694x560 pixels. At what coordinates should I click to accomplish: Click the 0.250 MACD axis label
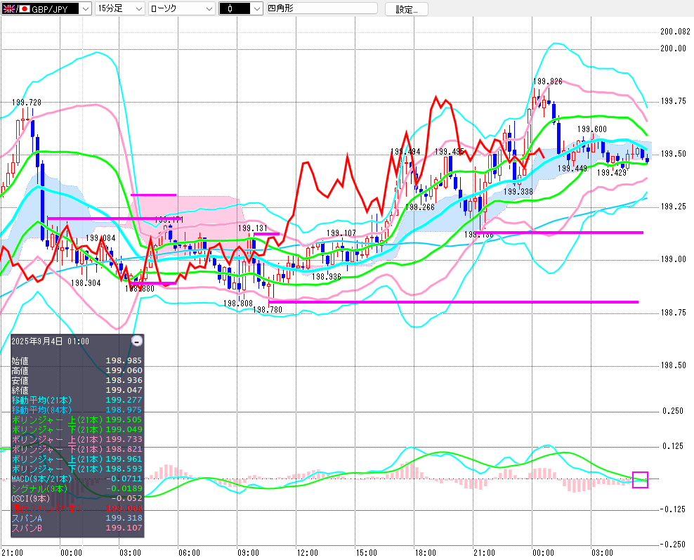pyautogui.click(x=673, y=411)
